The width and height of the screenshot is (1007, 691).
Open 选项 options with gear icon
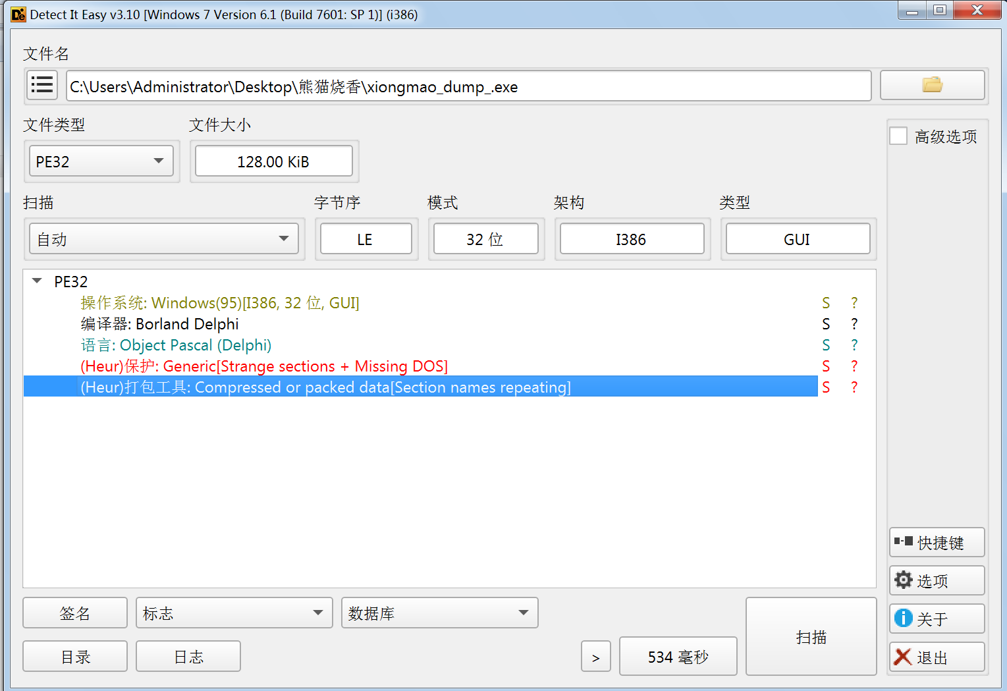point(937,580)
